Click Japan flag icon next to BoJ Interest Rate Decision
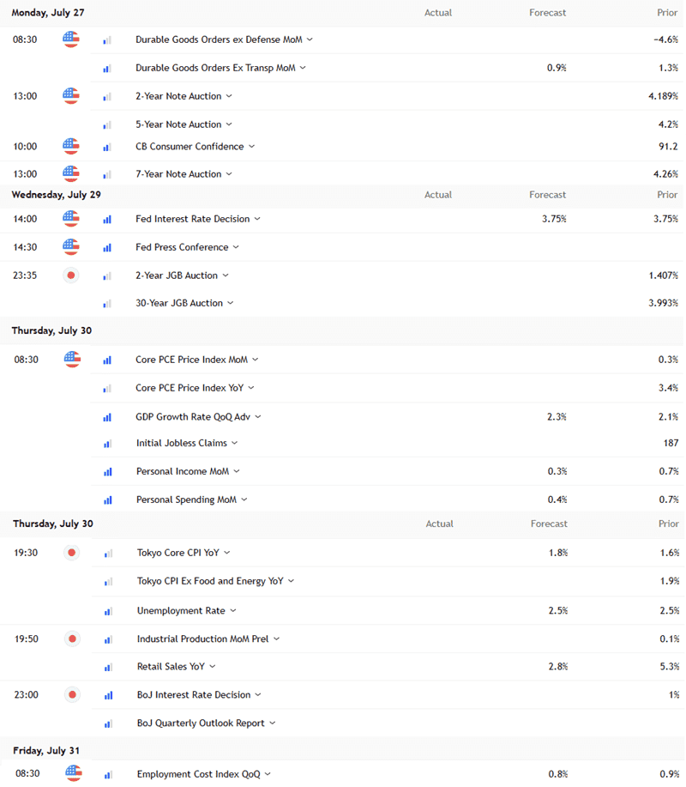The image size is (686, 787). 72,694
